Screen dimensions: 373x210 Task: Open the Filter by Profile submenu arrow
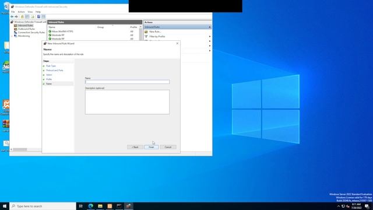(210, 36)
